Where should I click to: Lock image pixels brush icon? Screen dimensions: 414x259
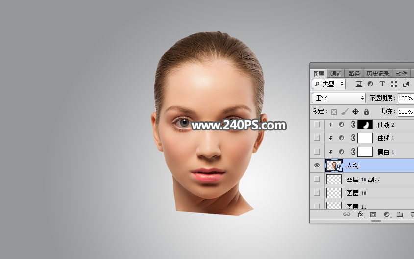(345, 112)
